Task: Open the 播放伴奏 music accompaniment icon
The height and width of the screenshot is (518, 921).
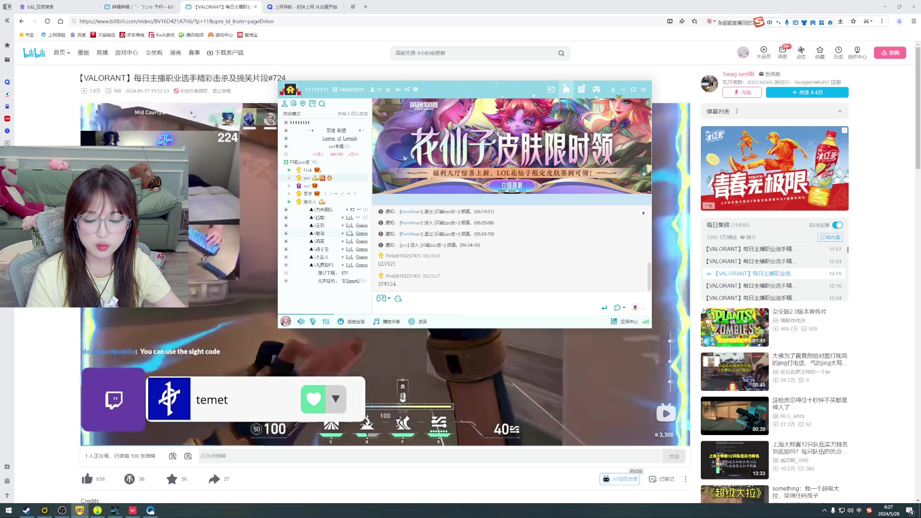Action: pos(376,321)
